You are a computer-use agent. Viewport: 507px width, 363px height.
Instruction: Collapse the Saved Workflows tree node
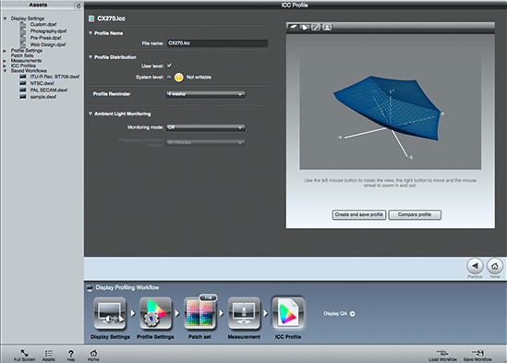[5, 70]
